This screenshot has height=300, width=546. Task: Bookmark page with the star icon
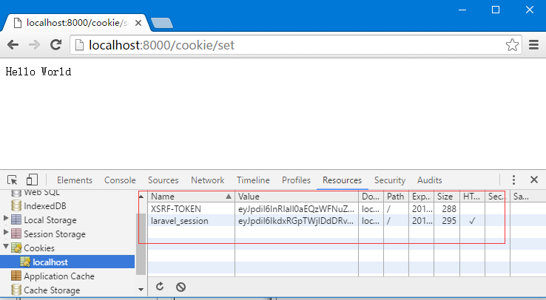(512, 45)
